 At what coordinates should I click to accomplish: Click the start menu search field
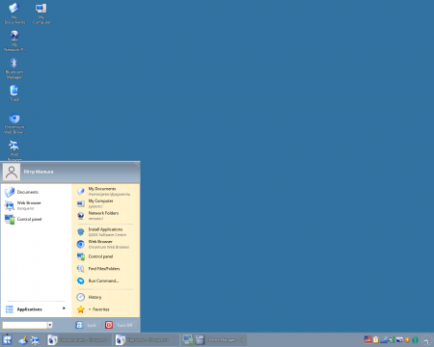coord(25,325)
